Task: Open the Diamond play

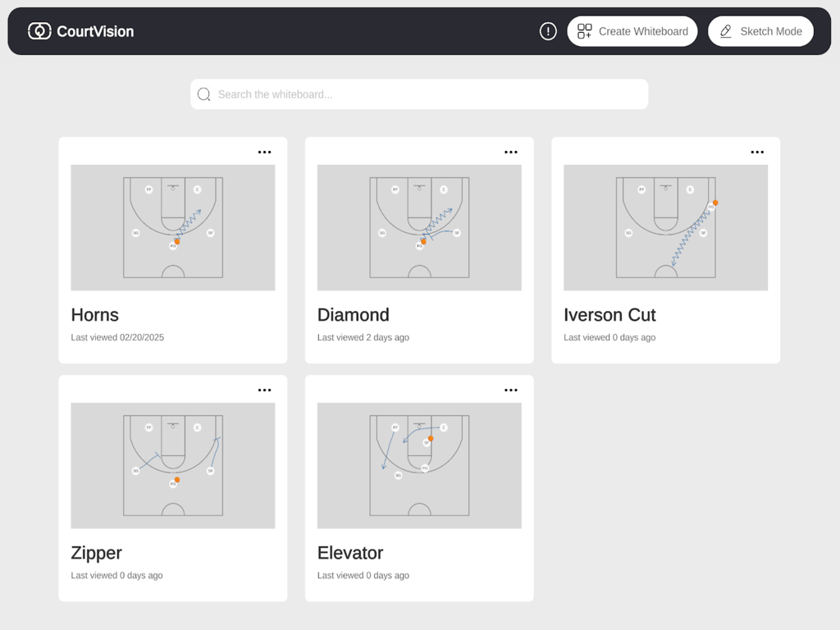Action: click(354, 315)
